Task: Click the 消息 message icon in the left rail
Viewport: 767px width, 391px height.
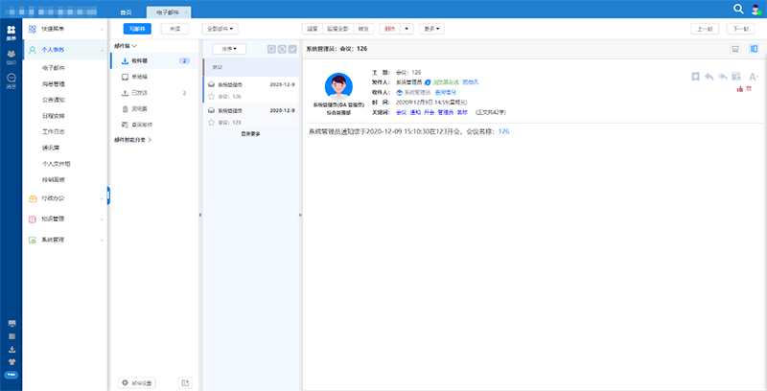Action: click(x=12, y=80)
